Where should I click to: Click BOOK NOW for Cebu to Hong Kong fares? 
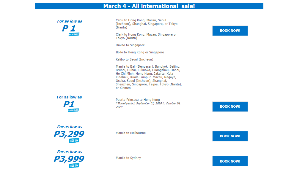[x=230, y=31]
